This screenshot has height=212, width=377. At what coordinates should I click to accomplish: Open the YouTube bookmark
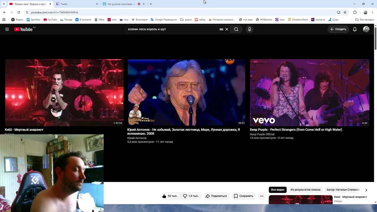coord(50,20)
